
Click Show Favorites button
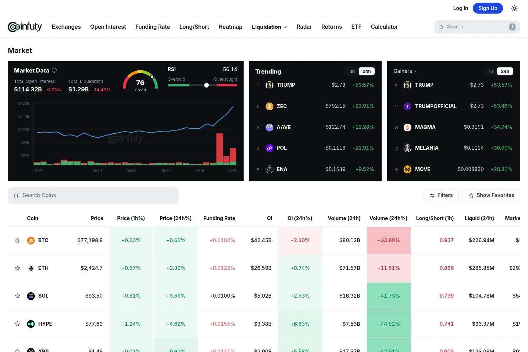[x=491, y=196]
